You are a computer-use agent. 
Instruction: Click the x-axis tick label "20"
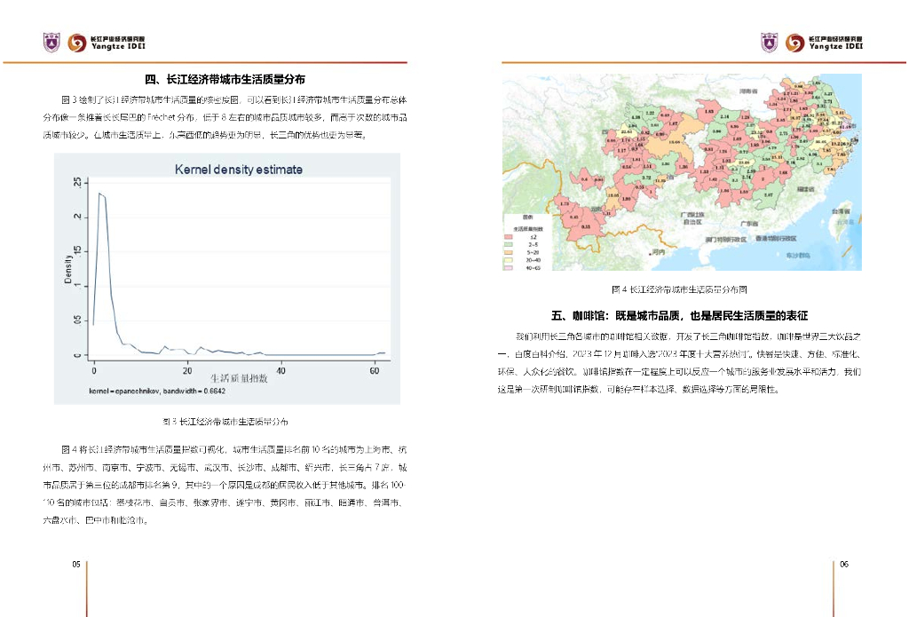coord(187,370)
